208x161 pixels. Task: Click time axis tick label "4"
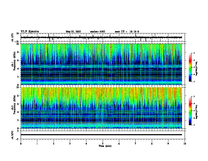point(86,144)
